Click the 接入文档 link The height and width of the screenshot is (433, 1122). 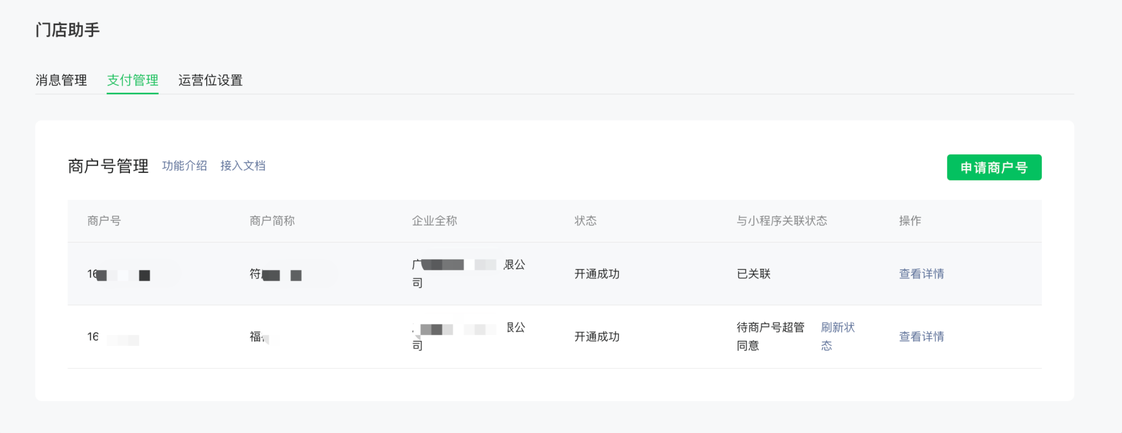243,166
